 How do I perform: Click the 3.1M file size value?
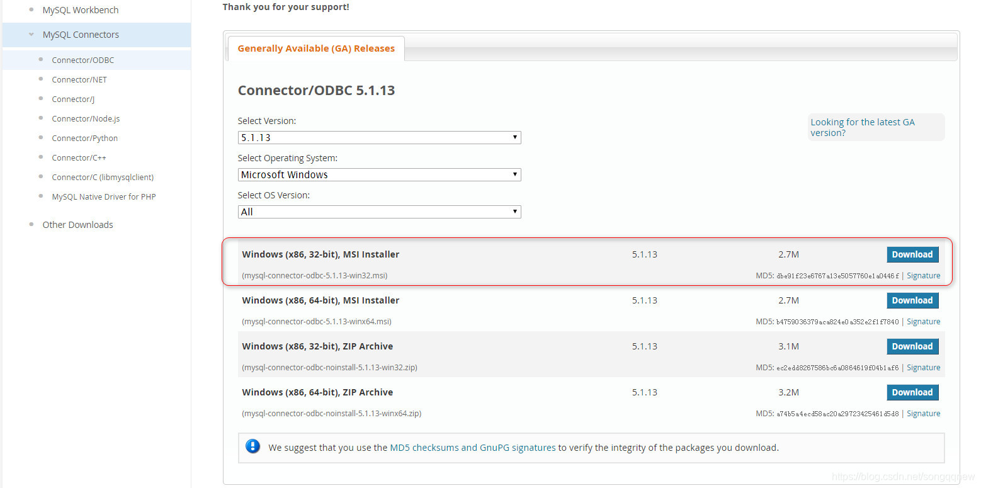pyautogui.click(x=788, y=346)
